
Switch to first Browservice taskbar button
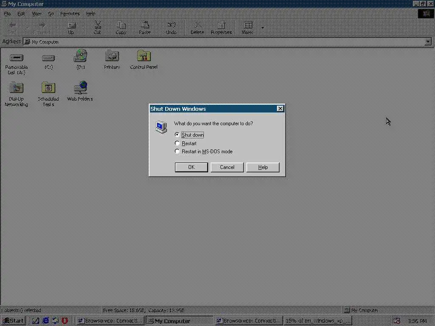[110, 321]
